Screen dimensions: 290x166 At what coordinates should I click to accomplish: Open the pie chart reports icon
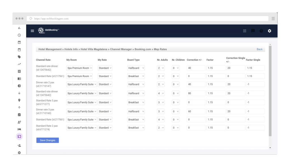point(19,86)
